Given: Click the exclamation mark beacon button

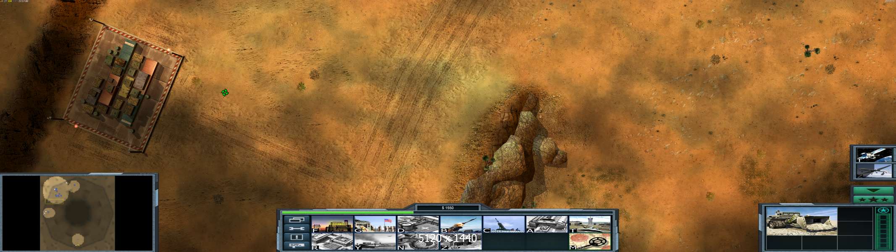Looking at the screenshot, I should [x=297, y=237].
